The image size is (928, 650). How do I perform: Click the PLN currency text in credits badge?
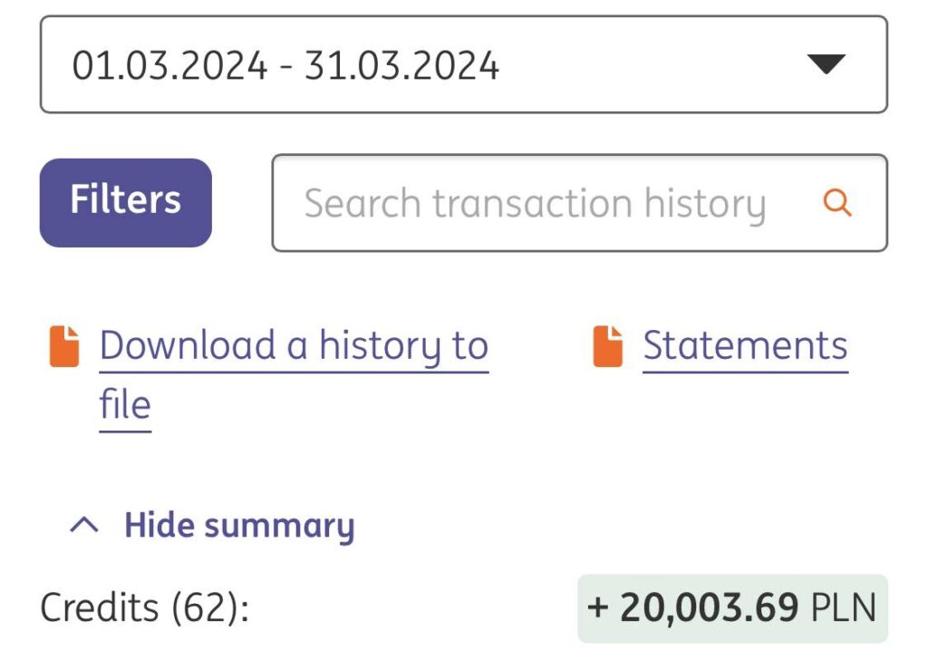click(843, 607)
